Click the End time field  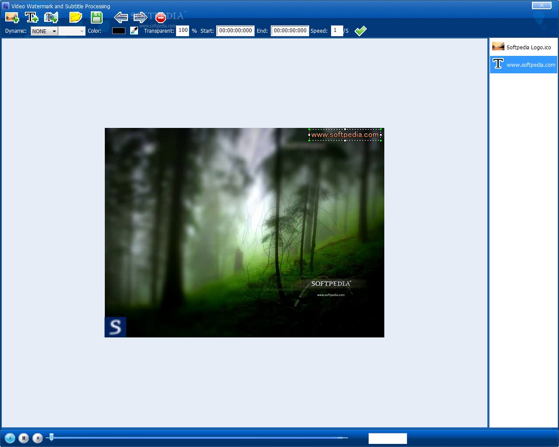pos(290,31)
